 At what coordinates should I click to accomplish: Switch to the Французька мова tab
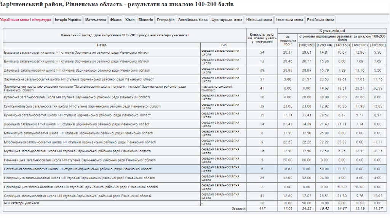click(227, 20)
